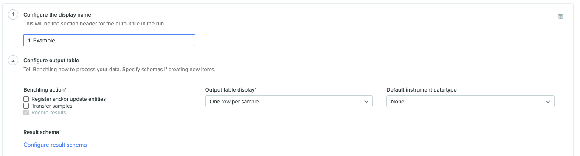Click the Configure the display name heading
The image size is (580, 156).
(57, 15)
